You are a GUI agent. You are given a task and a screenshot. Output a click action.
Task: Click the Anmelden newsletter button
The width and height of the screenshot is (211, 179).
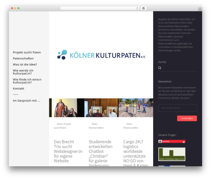coord(187,118)
